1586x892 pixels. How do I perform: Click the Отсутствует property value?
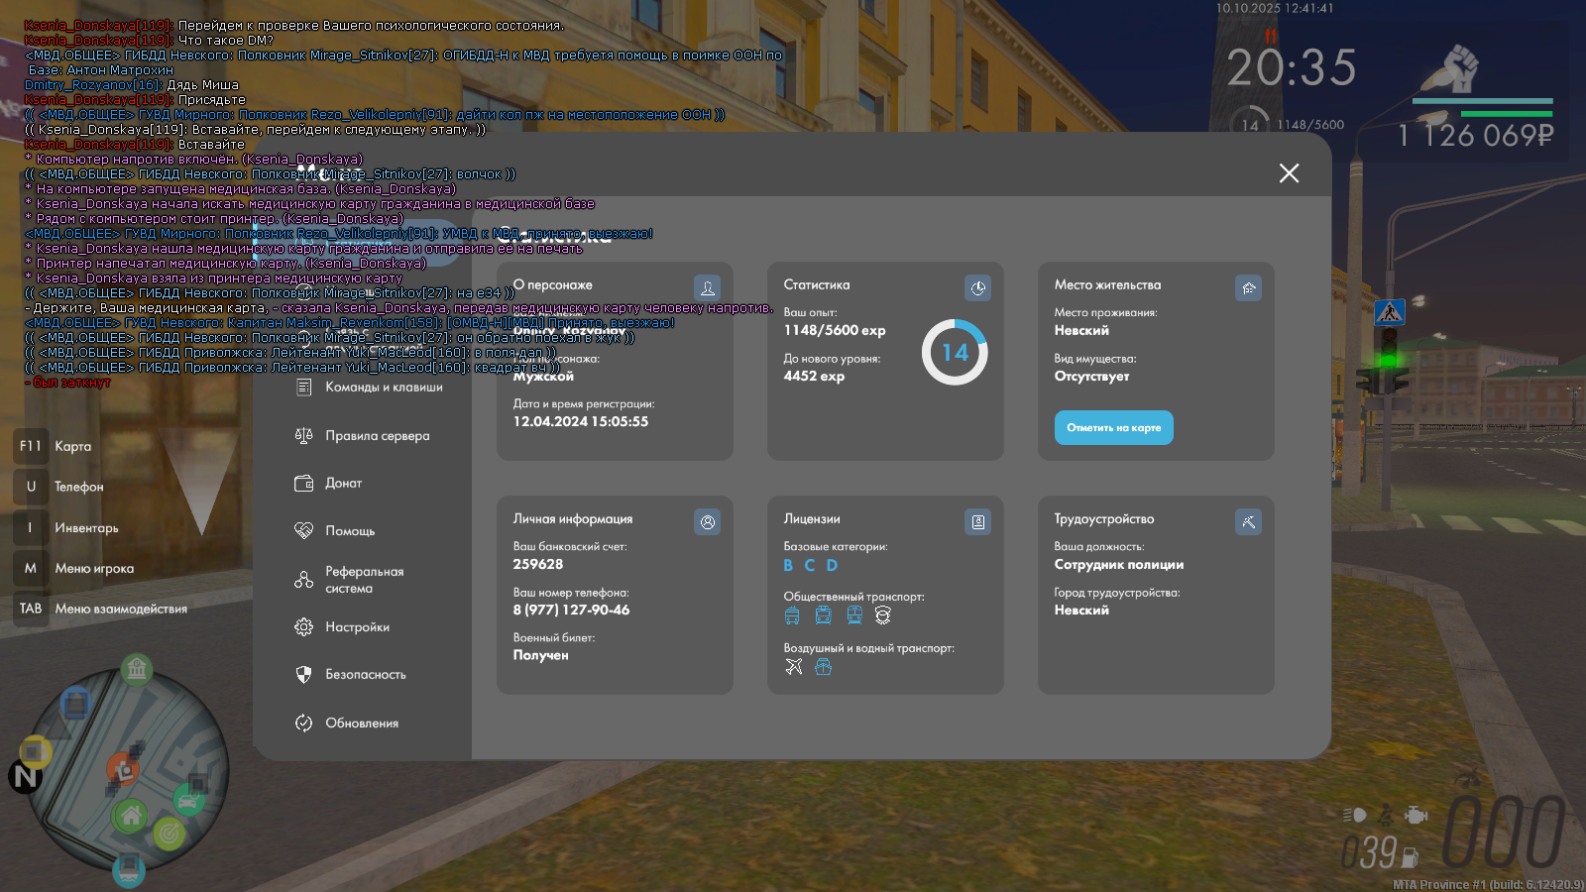coord(1091,377)
